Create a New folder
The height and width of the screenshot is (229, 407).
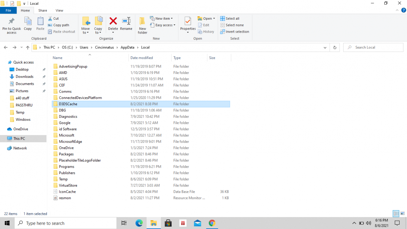142,25
